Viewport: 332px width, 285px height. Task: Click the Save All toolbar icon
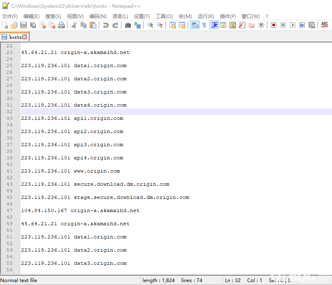pyautogui.click(x=33, y=25)
